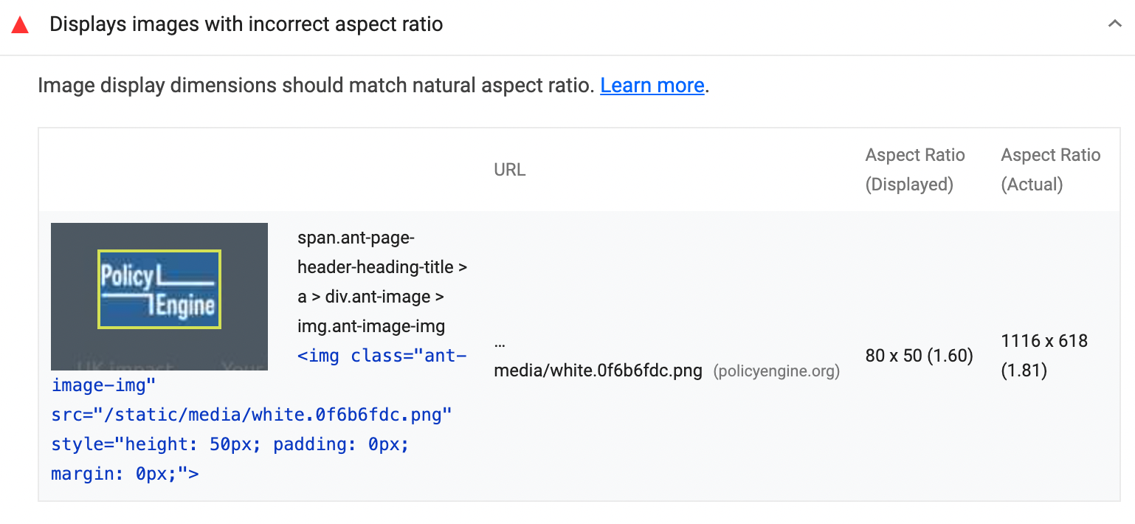
Task: Click the chevron at the section's top right
Action: coord(1115,24)
